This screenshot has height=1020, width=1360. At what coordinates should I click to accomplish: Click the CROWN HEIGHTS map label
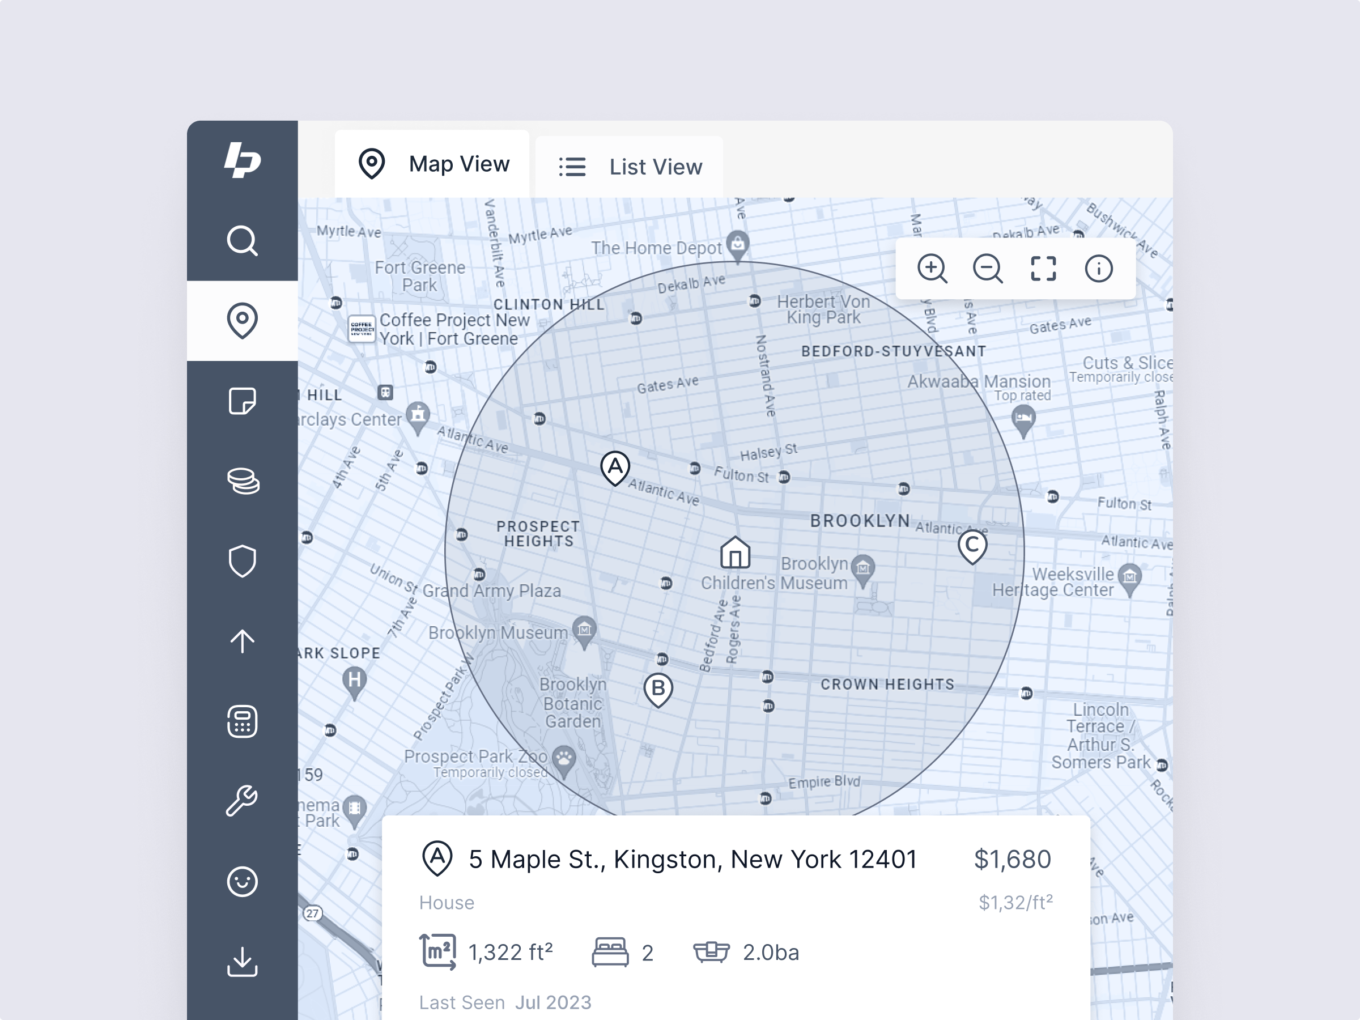887,685
